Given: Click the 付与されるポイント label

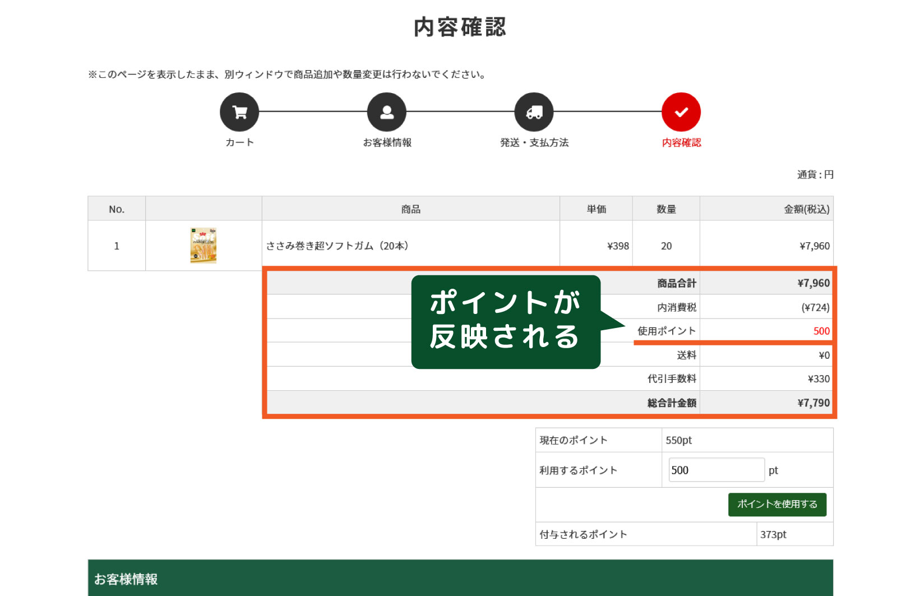Looking at the screenshot, I should (x=583, y=534).
